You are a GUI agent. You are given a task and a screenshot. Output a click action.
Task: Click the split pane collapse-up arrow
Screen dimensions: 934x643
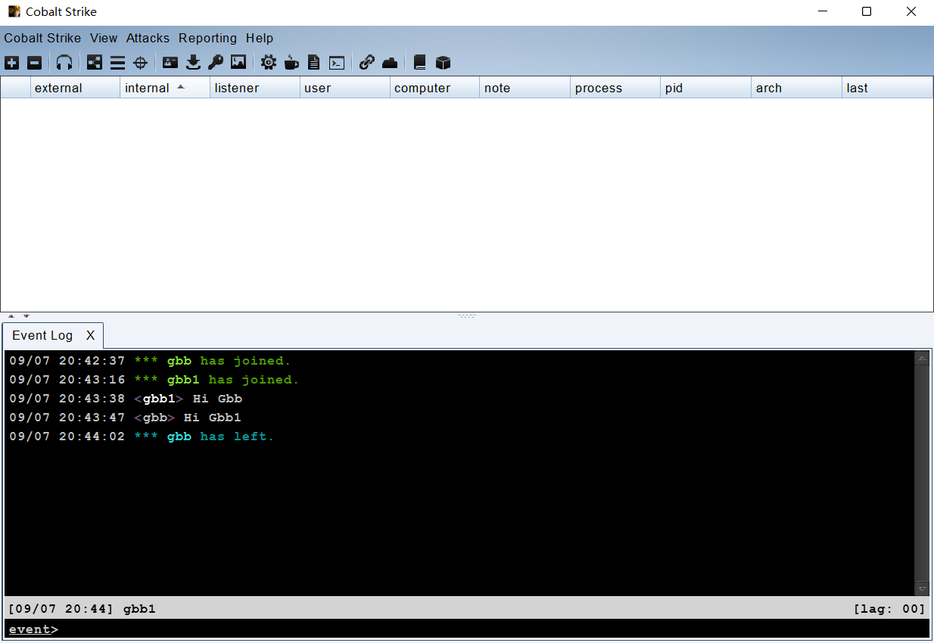(x=11, y=315)
